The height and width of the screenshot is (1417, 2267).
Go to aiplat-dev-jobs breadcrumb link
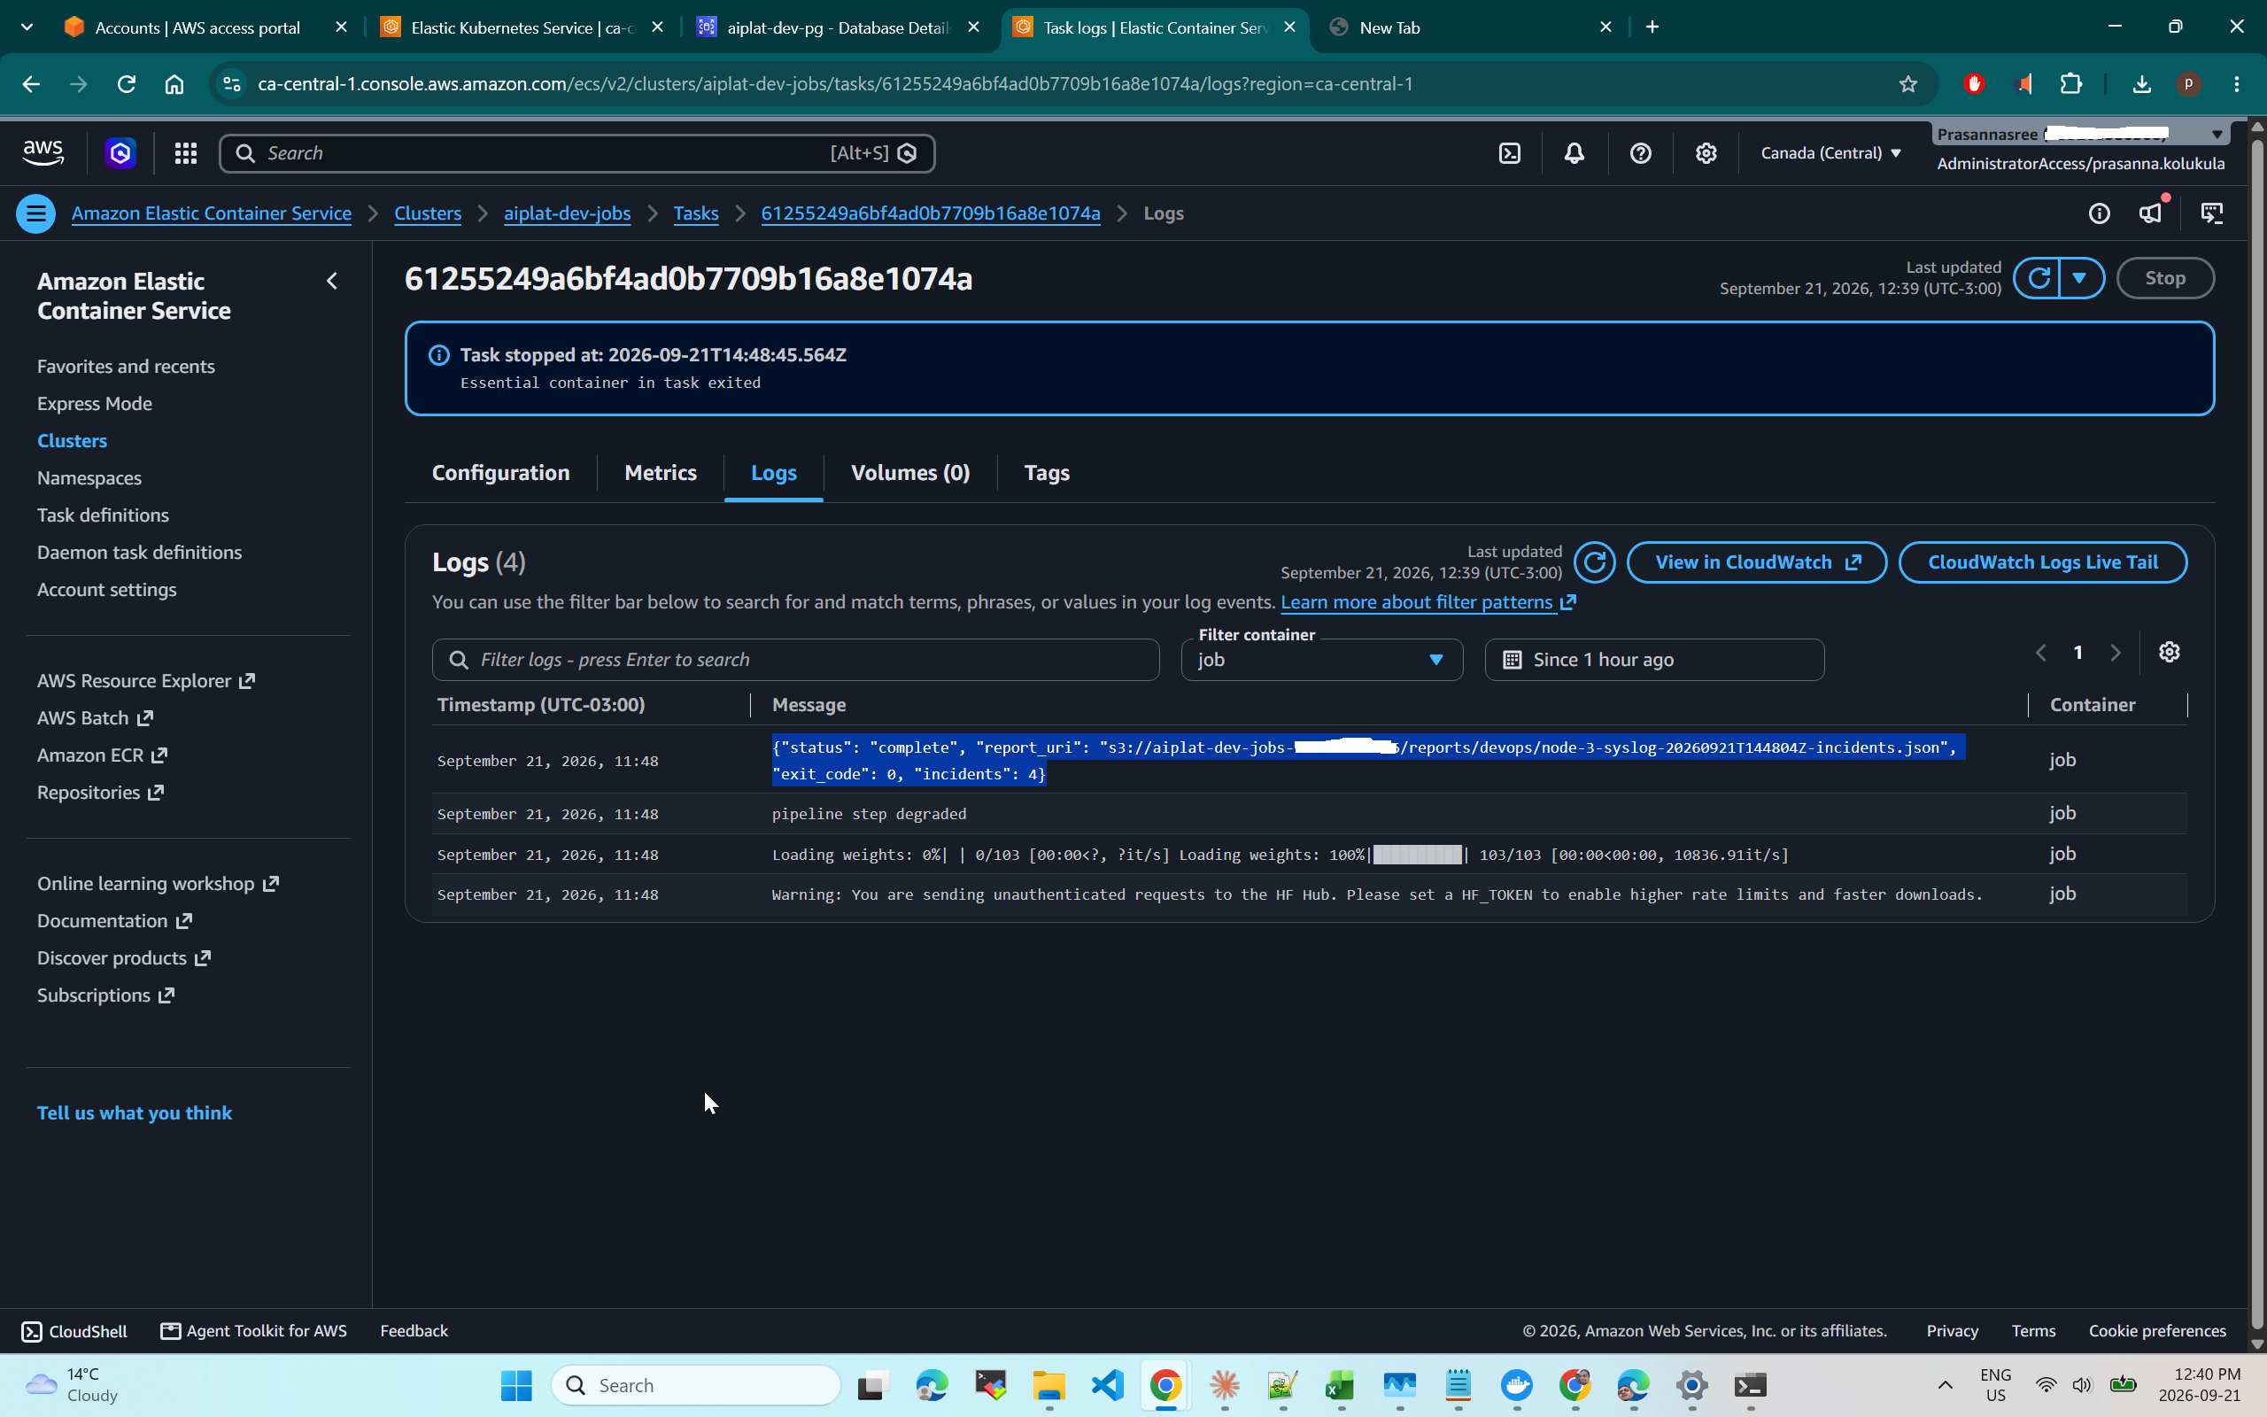(x=567, y=213)
